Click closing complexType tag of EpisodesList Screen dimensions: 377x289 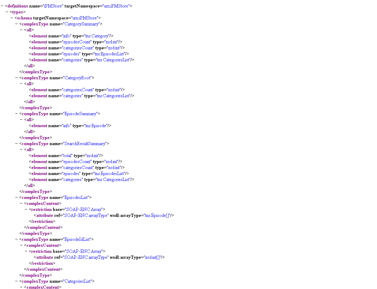pyautogui.click(x=36, y=233)
